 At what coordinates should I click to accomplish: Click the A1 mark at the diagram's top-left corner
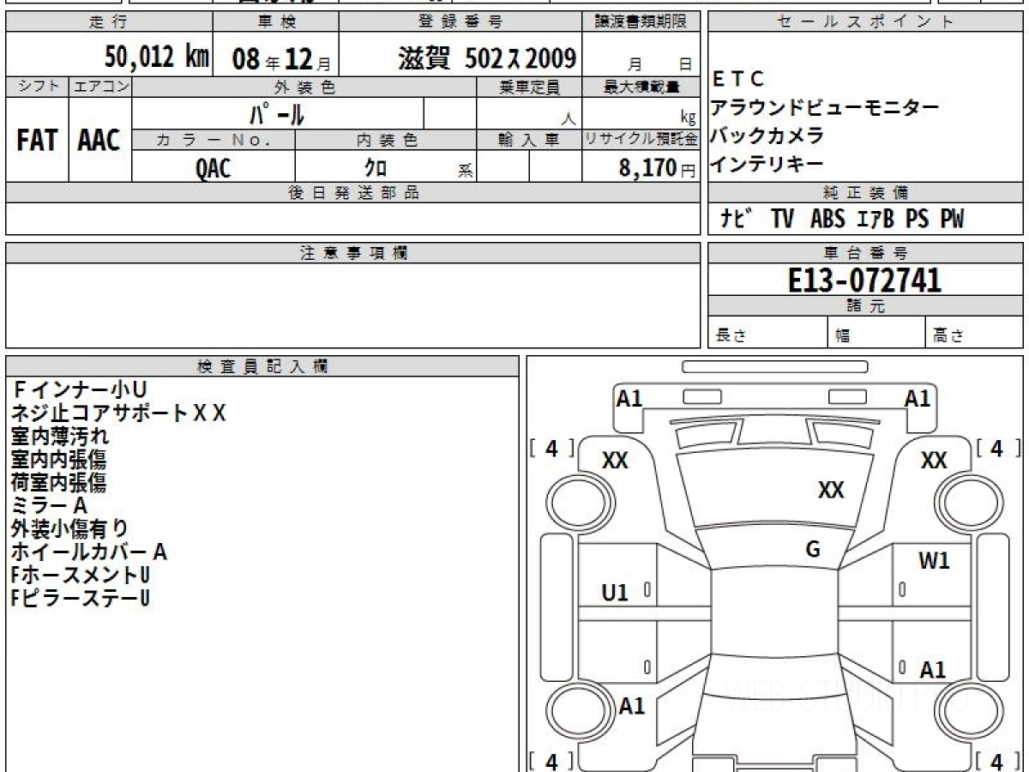click(x=629, y=398)
